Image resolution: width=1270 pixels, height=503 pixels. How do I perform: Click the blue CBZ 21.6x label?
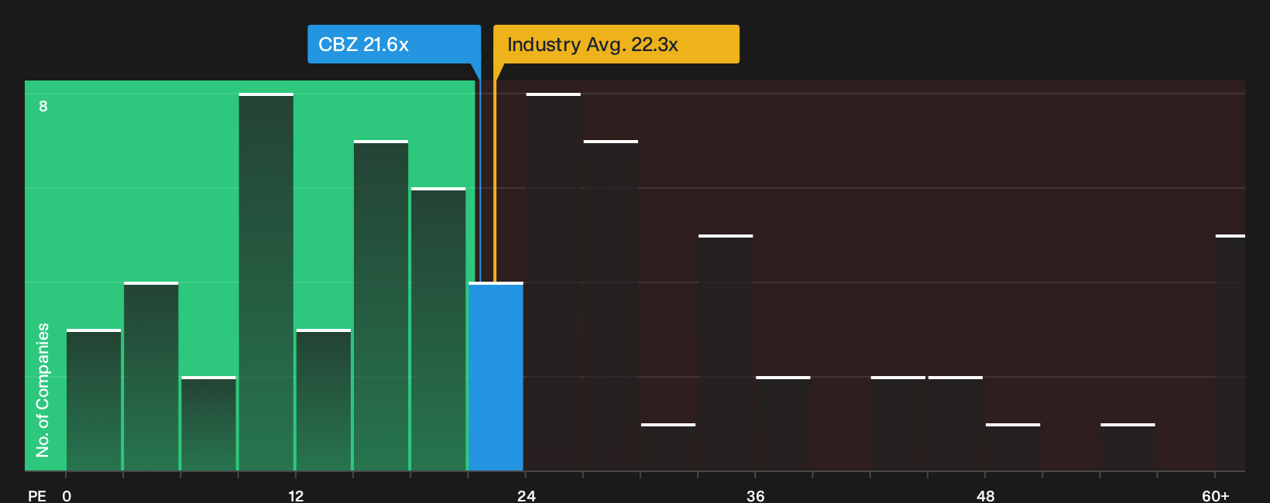coord(394,44)
